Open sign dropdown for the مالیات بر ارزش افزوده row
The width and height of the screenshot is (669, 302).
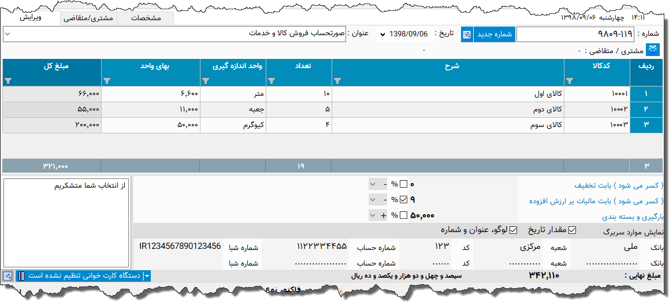click(x=378, y=199)
